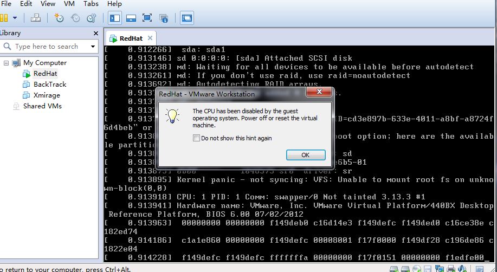Close the RedHat VMware Workstation dialog
The height and width of the screenshot is (272, 497).
pos(319,92)
